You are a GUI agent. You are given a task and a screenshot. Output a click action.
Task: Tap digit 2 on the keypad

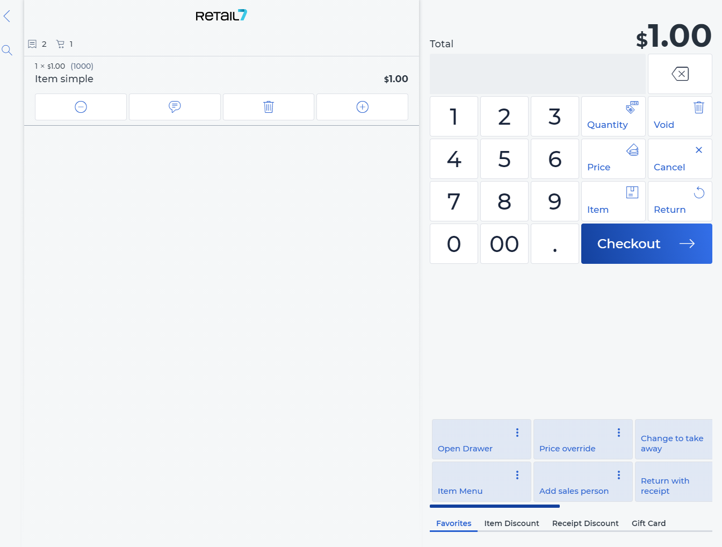coord(504,116)
